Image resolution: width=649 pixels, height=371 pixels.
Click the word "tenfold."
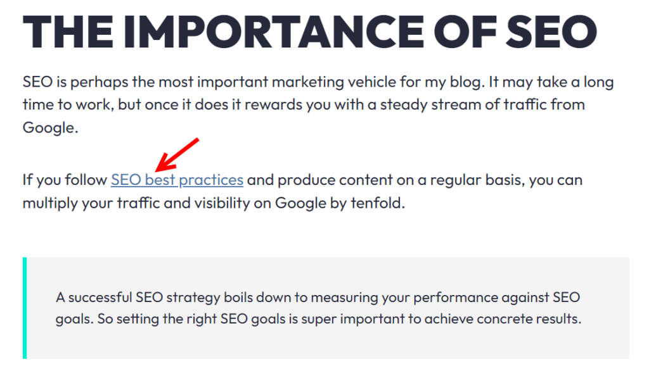(x=378, y=203)
